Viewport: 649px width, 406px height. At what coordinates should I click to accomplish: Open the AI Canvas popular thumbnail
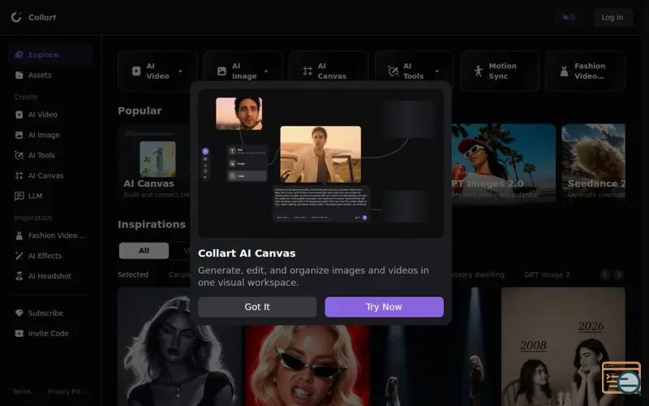(157, 159)
